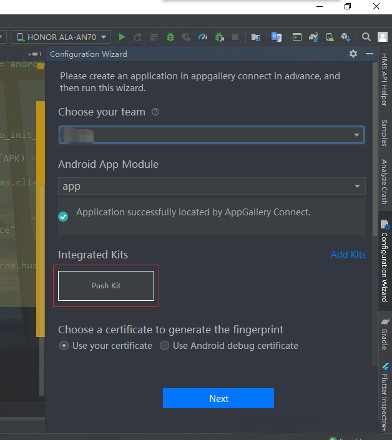Click the Application successfully located message
The image size is (392, 440).
pos(194,212)
